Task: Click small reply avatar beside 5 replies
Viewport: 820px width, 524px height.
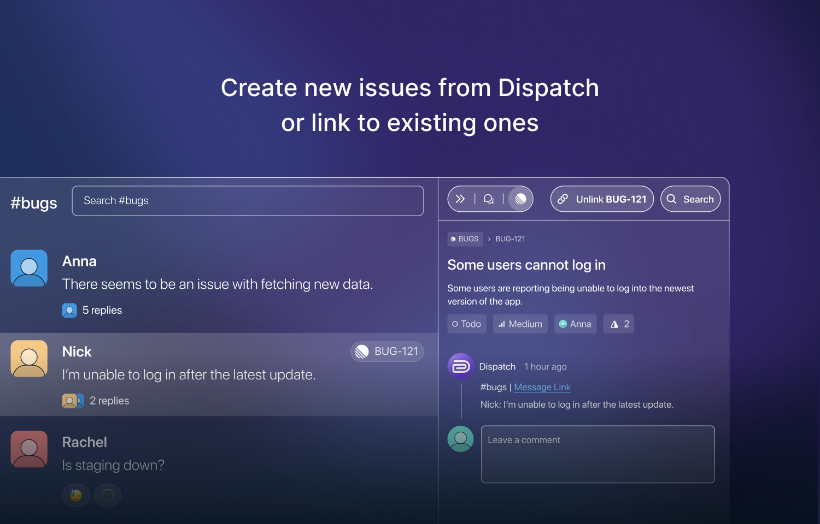Action: (x=69, y=311)
